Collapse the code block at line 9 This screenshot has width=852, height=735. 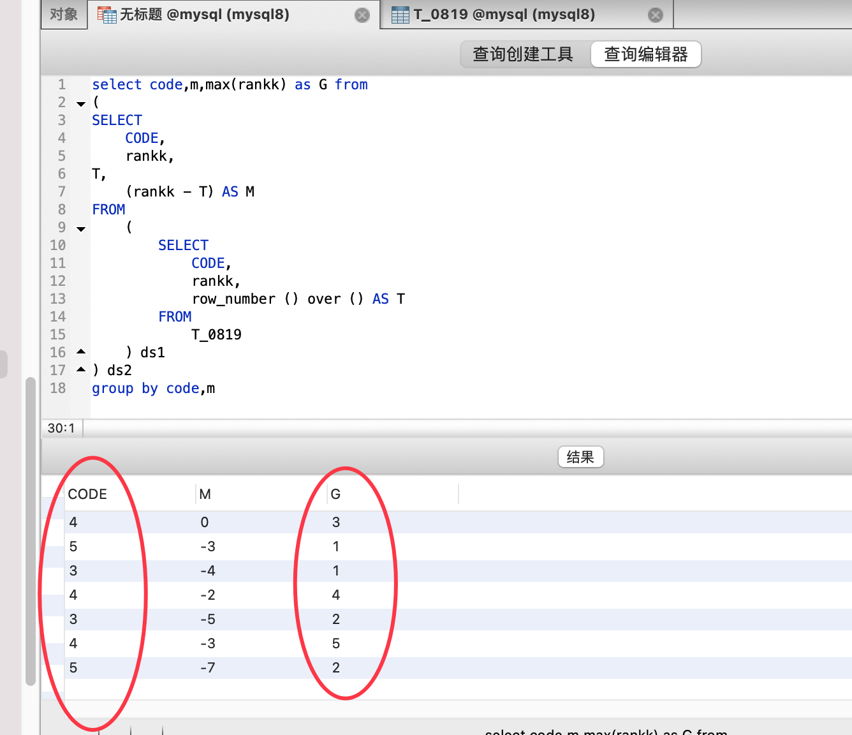[x=81, y=228]
